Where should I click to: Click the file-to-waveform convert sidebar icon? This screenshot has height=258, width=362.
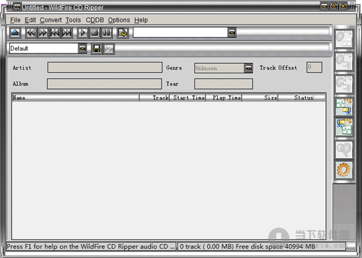coord(344,127)
